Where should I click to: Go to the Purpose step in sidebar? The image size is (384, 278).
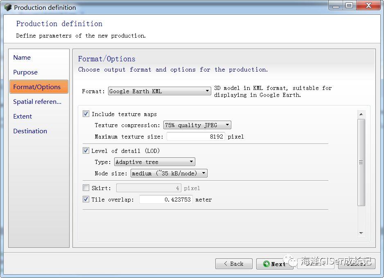(25, 72)
